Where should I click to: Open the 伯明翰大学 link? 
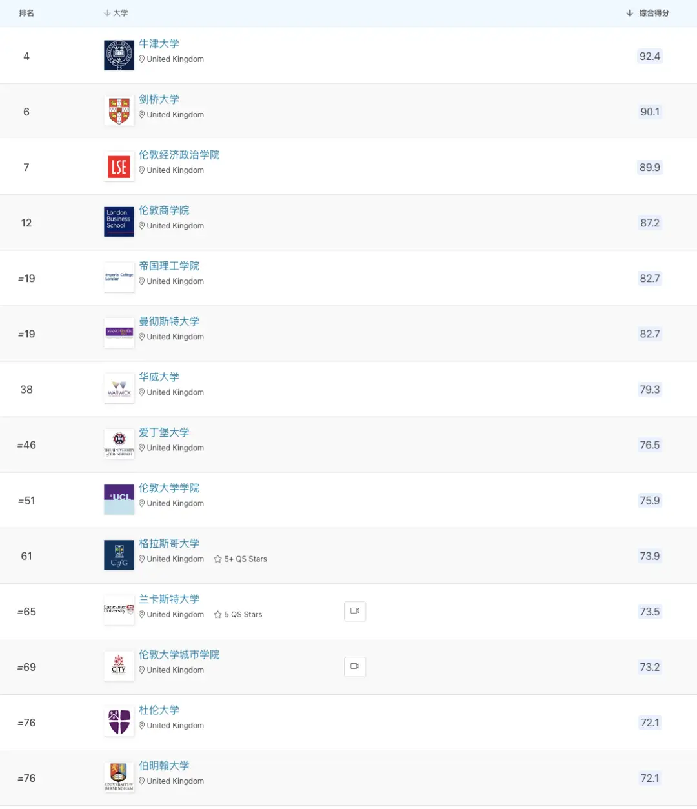click(164, 766)
